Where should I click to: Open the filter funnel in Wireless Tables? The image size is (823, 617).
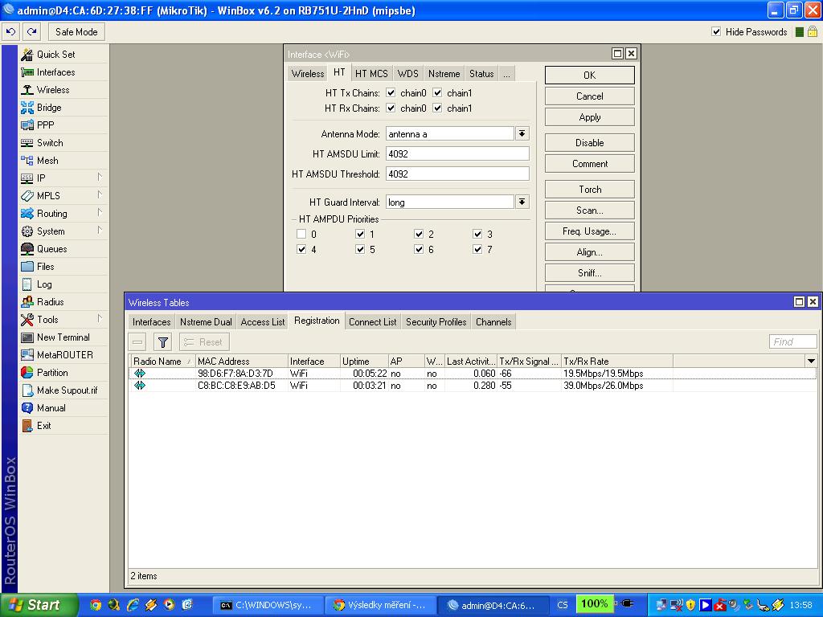162,342
